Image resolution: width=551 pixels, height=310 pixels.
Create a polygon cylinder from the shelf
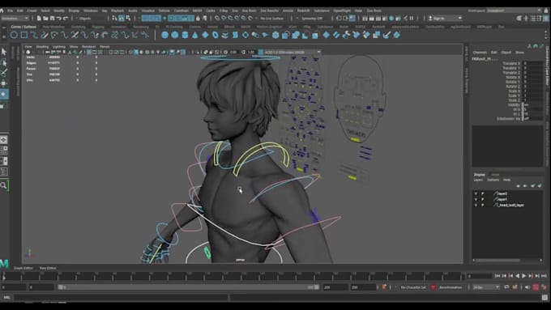[185, 35]
